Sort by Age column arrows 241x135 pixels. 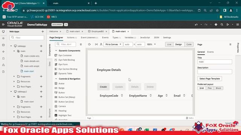click(x=166, y=96)
